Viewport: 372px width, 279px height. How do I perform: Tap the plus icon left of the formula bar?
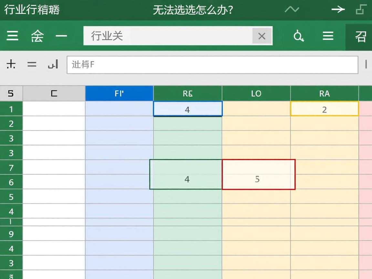pyautogui.click(x=11, y=64)
